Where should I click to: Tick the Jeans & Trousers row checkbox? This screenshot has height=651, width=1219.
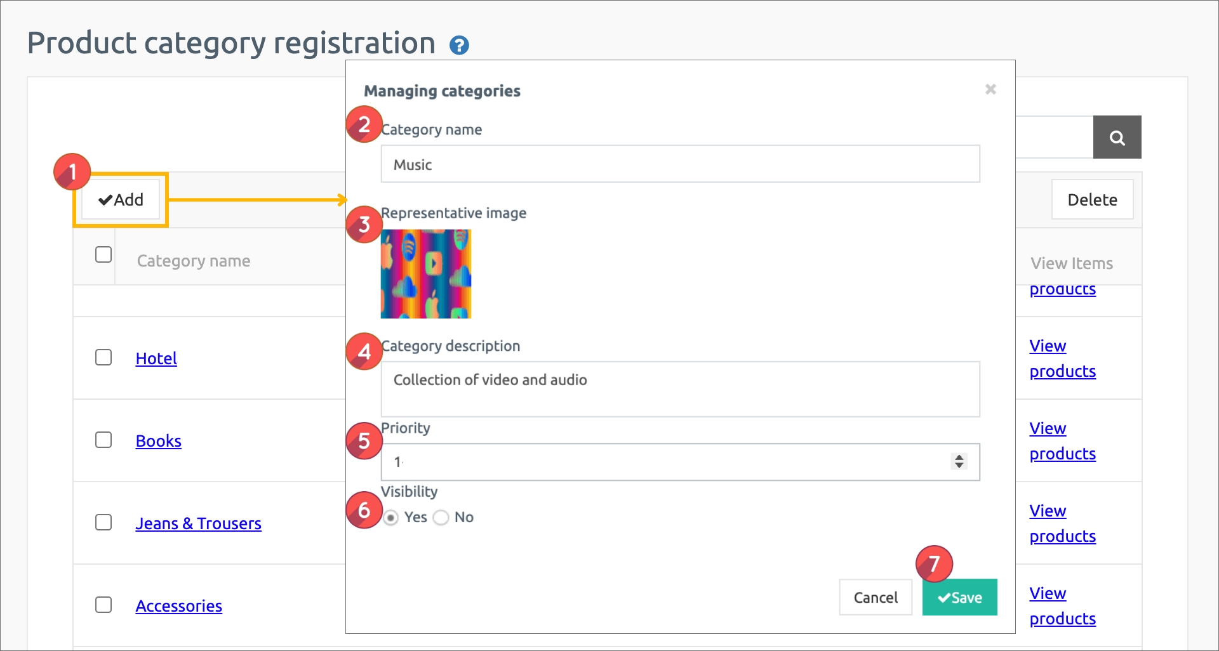point(103,522)
